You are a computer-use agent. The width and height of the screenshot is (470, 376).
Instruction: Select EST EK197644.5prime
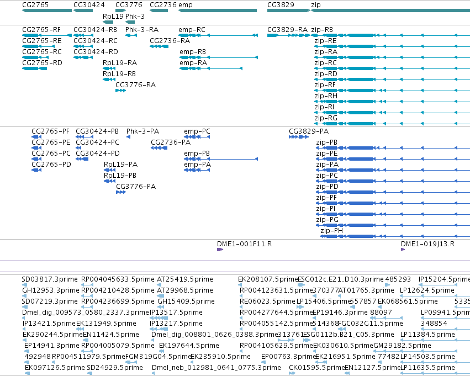pos(189,346)
